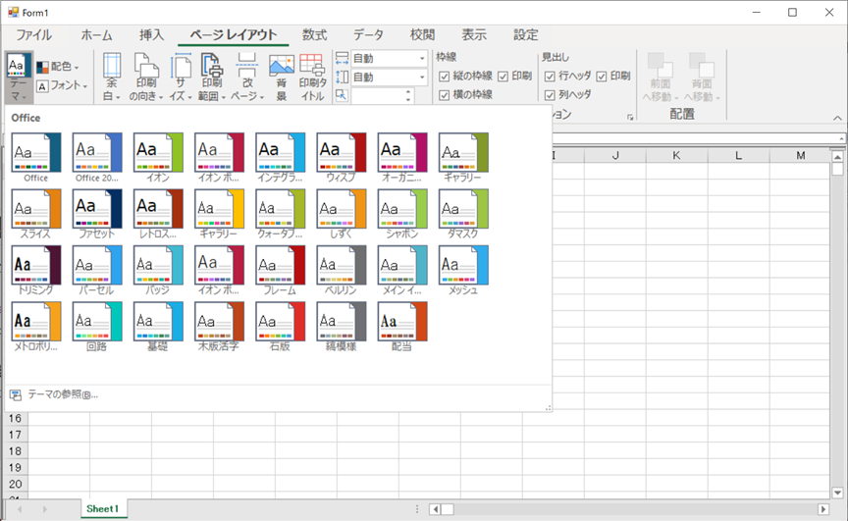Select the Sheet1 sheet tab
This screenshot has height=521, width=848.
point(102,508)
